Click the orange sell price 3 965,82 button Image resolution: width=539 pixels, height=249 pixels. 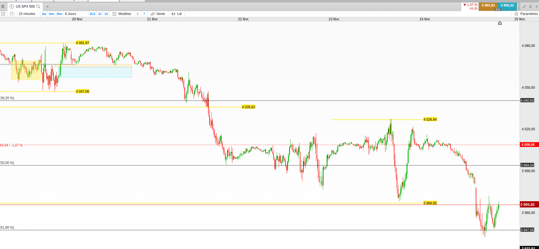pyautogui.click(x=488, y=5)
